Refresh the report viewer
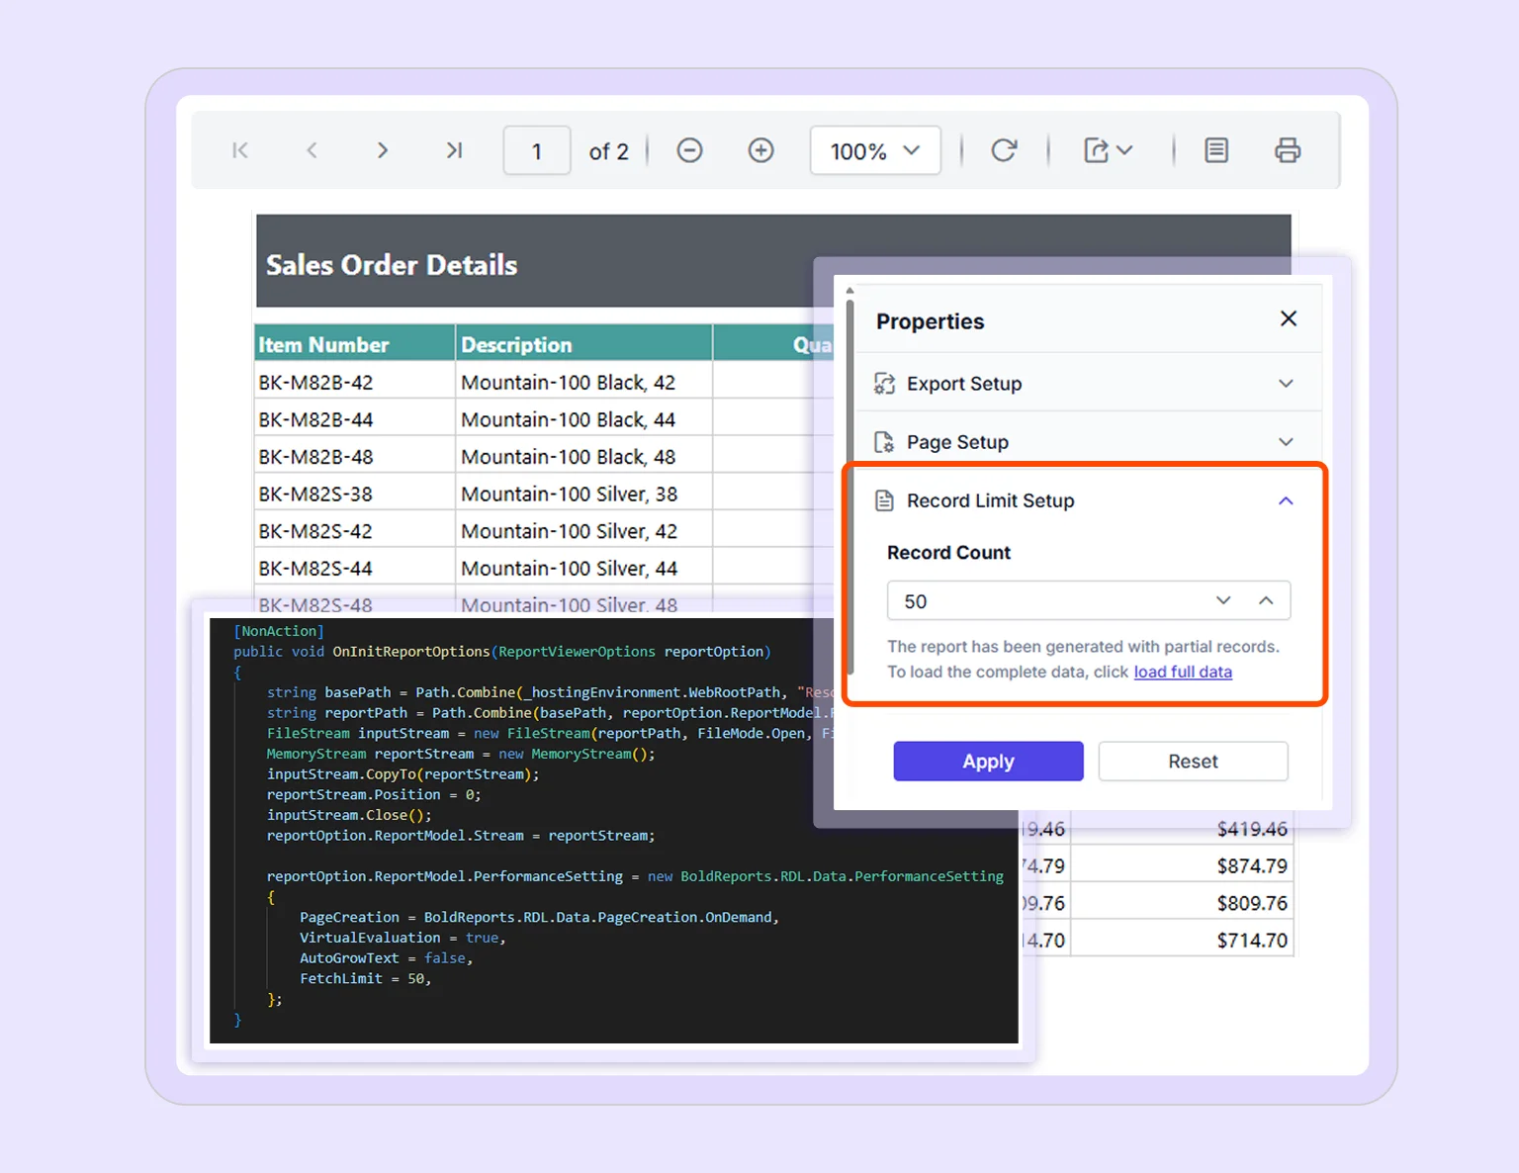The width and height of the screenshot is (1519, 1173). (1004, 150)
